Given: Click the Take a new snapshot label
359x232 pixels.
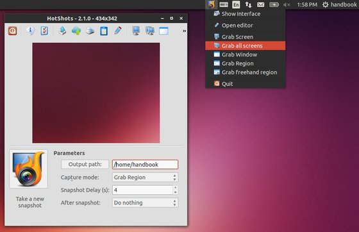Looking at the screenshot, I should tap(30, 202).
